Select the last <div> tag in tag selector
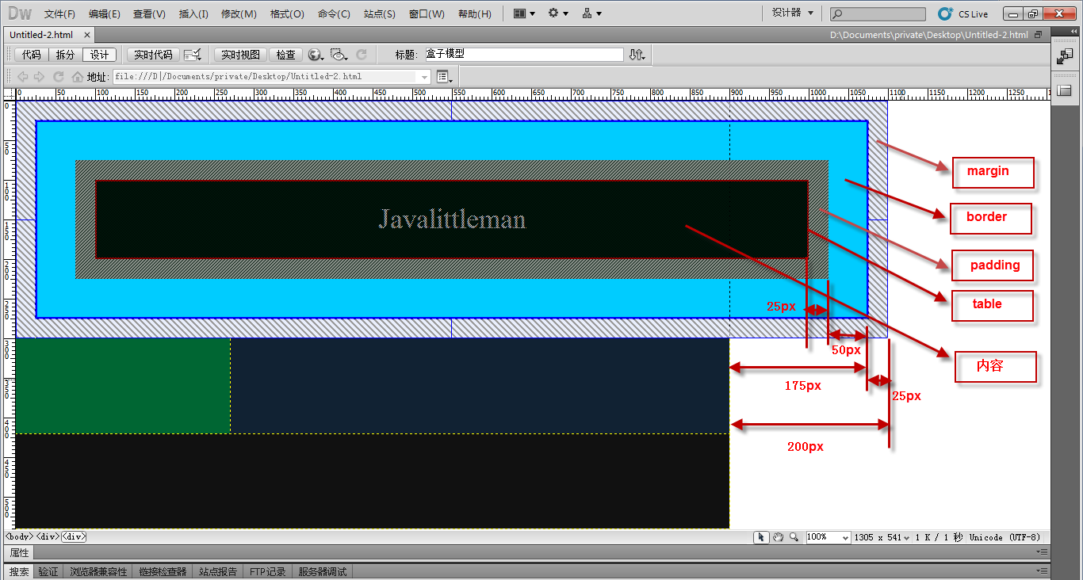 [74, 536]
